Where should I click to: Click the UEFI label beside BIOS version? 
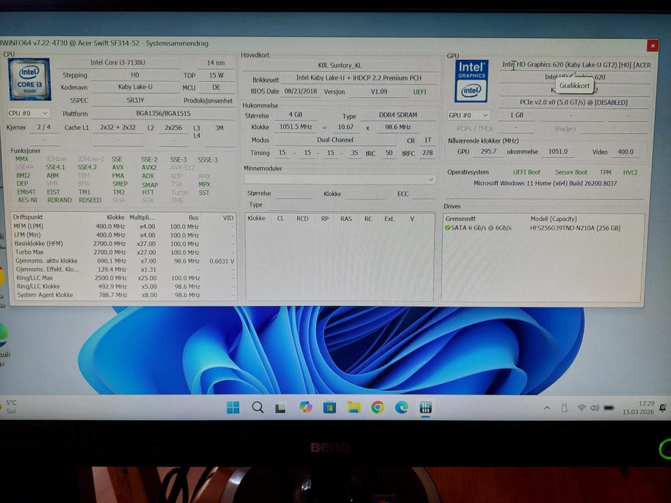pos(420,92)
